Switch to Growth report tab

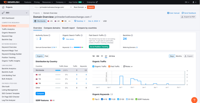68,28
